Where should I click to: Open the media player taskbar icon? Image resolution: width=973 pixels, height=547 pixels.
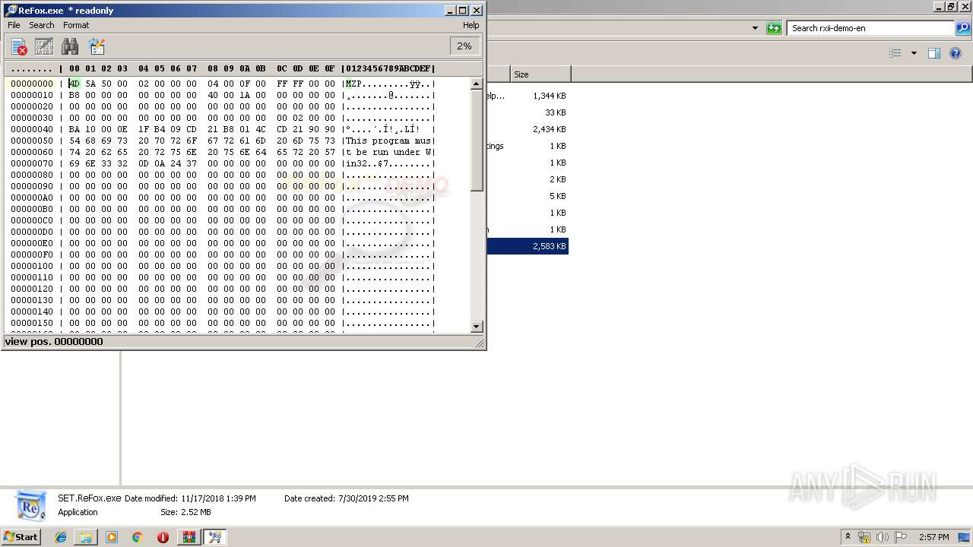[x=112, y=537]
